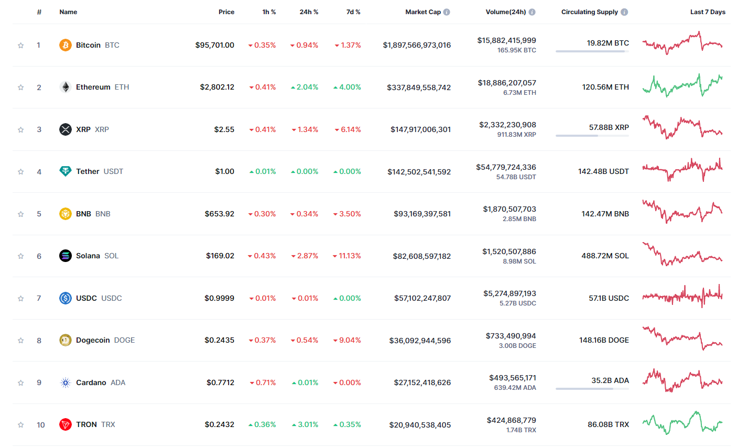Click Bitcoin circulating supply progress bar
748x448 pixels.
pos(592,51)
